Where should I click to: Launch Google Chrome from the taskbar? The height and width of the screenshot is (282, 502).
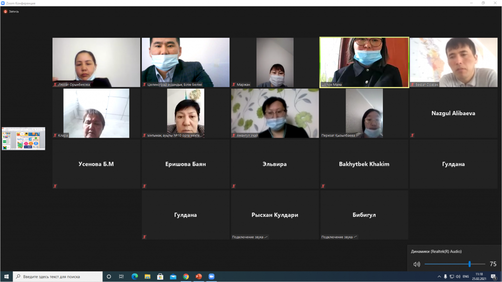click(x=186, y=277)
